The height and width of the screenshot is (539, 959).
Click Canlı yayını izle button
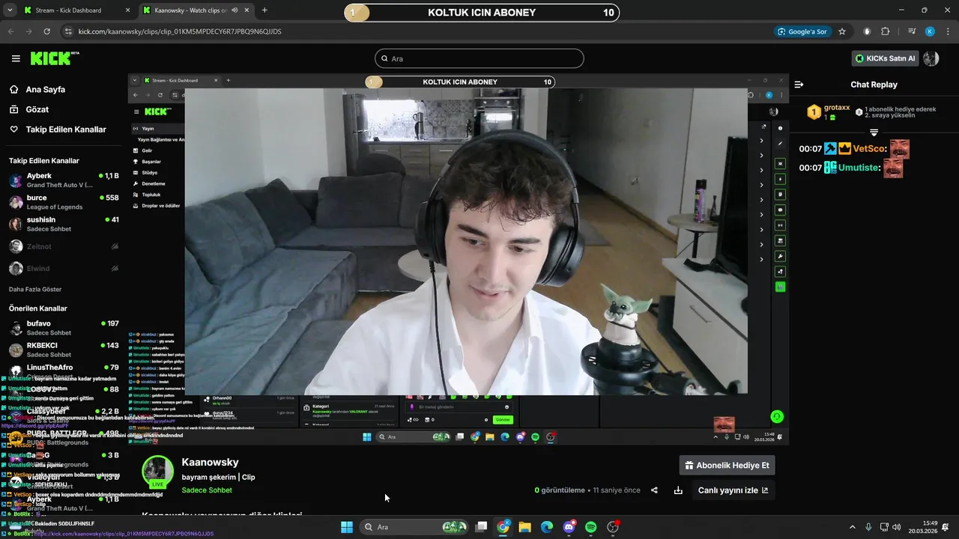(733, 490)
